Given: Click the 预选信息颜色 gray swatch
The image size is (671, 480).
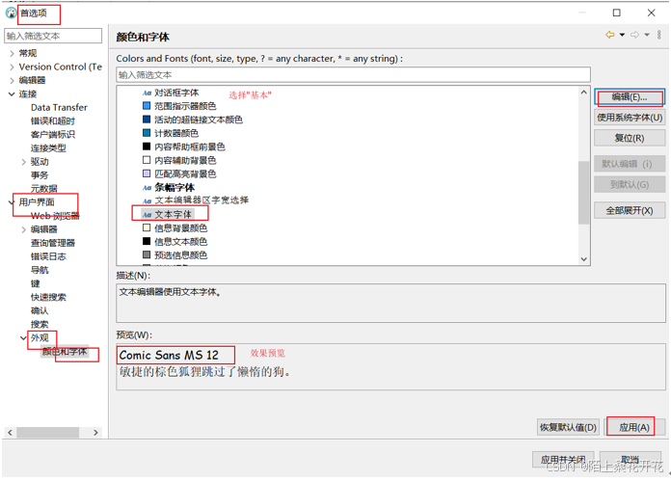Looking at the screenshot, I should (x=147, y=255).
